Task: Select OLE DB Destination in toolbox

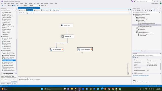Action: [9, 62]
